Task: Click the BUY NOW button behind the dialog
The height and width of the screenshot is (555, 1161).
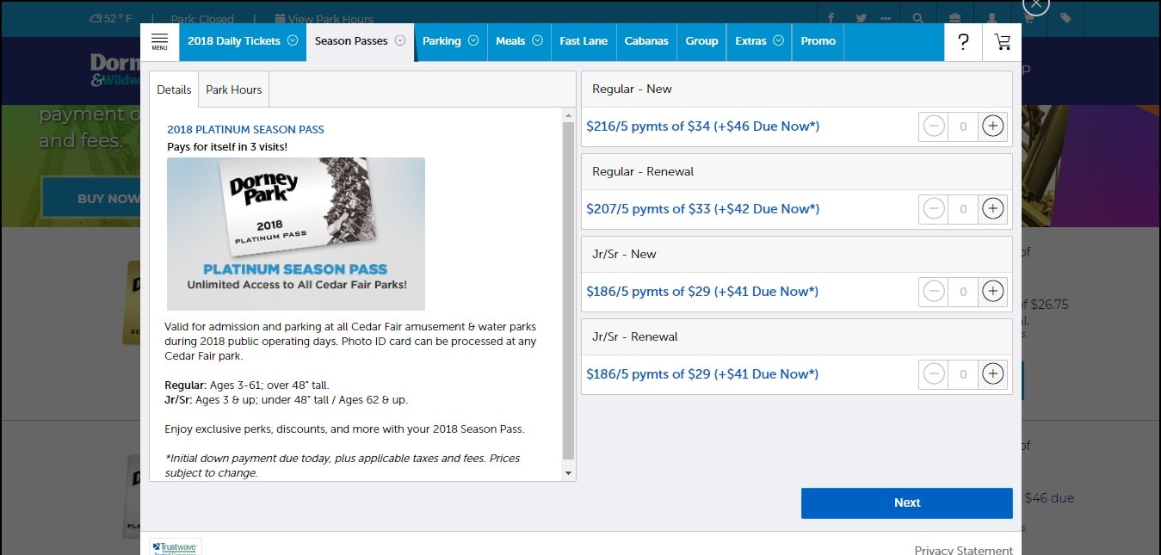Action: (91, 199)
